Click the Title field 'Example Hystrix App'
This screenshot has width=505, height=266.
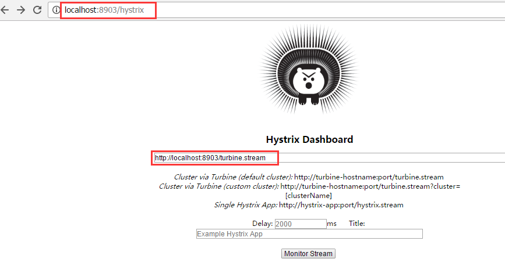[x=309, y=234]
